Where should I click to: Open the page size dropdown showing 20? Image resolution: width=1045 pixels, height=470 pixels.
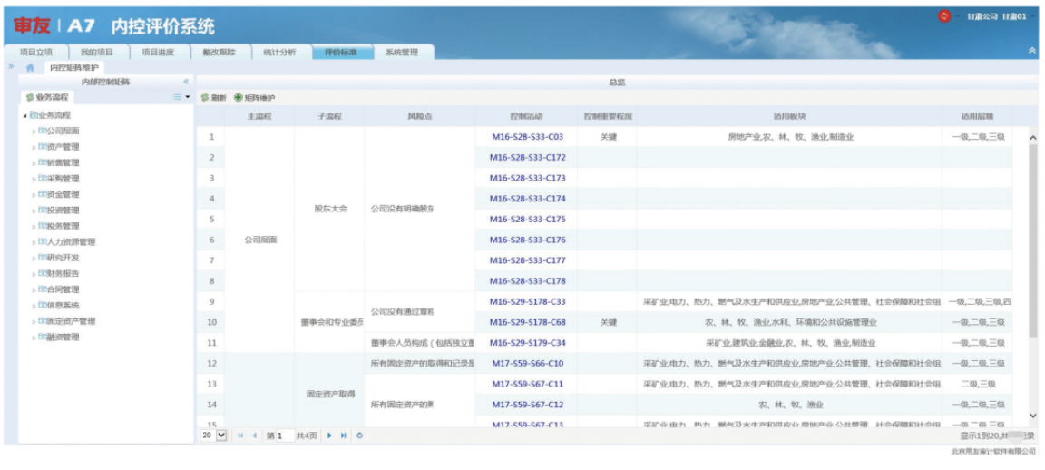coord(221,436)
